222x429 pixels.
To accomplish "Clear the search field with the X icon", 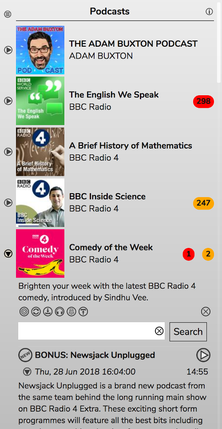I will [x=159, y=331].
